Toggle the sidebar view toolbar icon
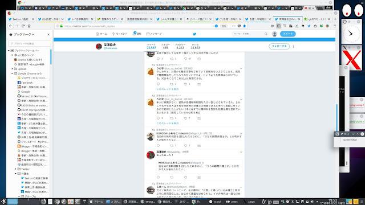This screenshot has width=365, height=205. [279, 26]
